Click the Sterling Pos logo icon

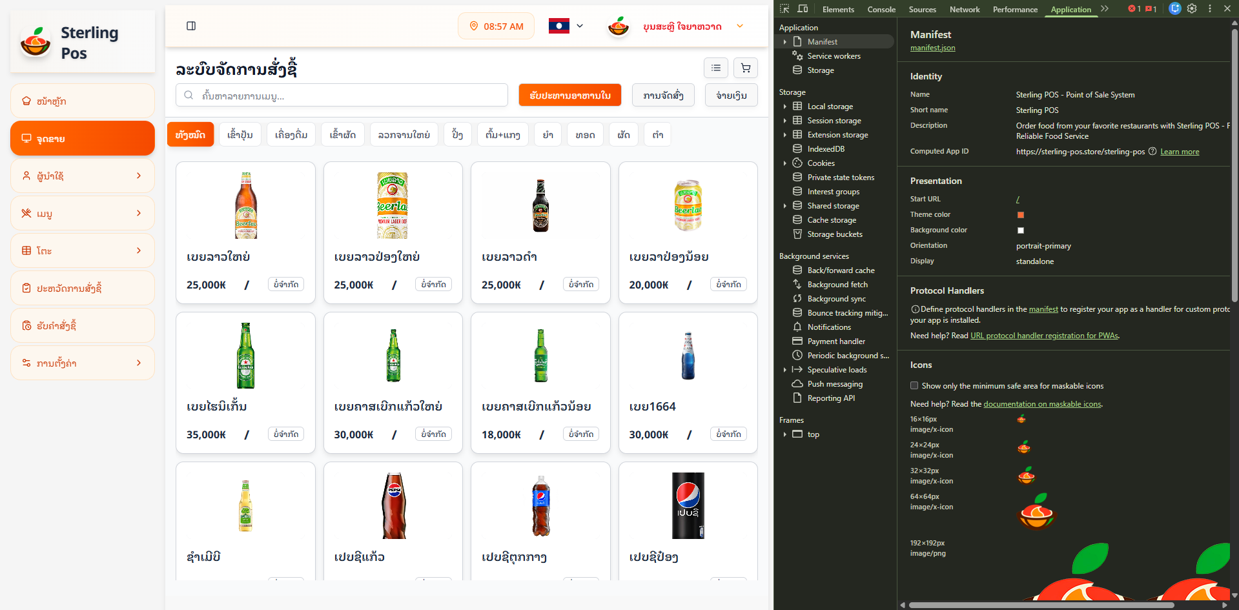pos(36,43)
